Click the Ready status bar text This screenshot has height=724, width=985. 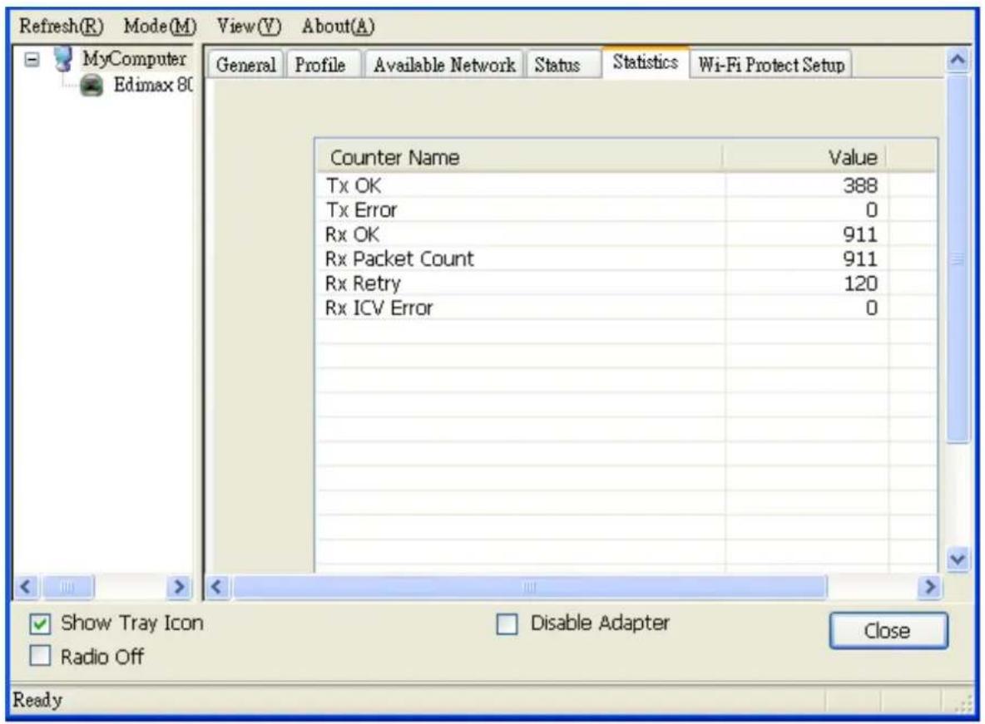37,700
